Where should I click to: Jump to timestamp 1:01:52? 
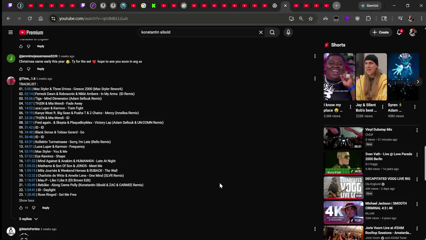pyautogui.click(x=30, y=161)
